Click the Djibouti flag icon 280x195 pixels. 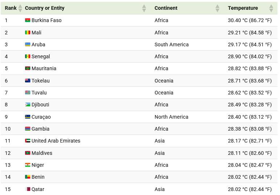[x=28, y=105]
